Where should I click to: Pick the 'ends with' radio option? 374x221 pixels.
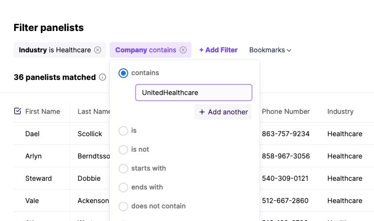123,188
